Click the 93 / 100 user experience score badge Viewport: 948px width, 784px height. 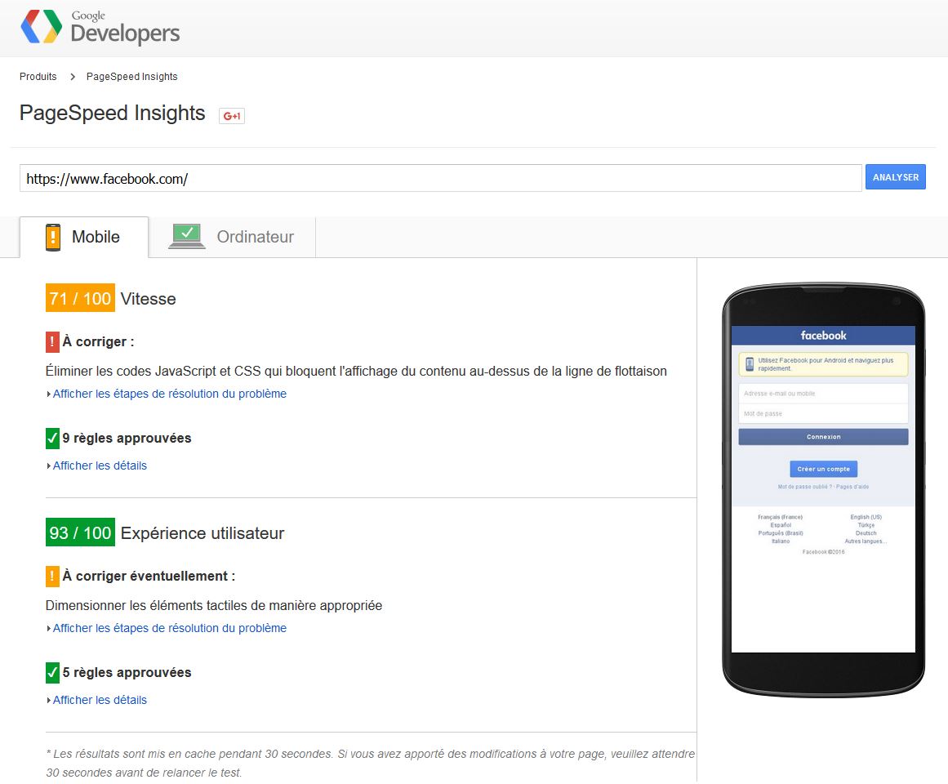tap(80, 532)
